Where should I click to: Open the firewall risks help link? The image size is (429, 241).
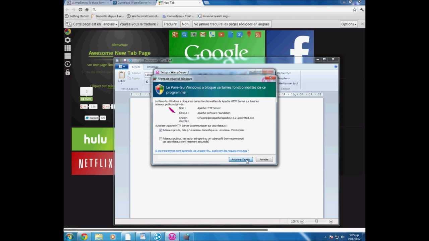202,151
